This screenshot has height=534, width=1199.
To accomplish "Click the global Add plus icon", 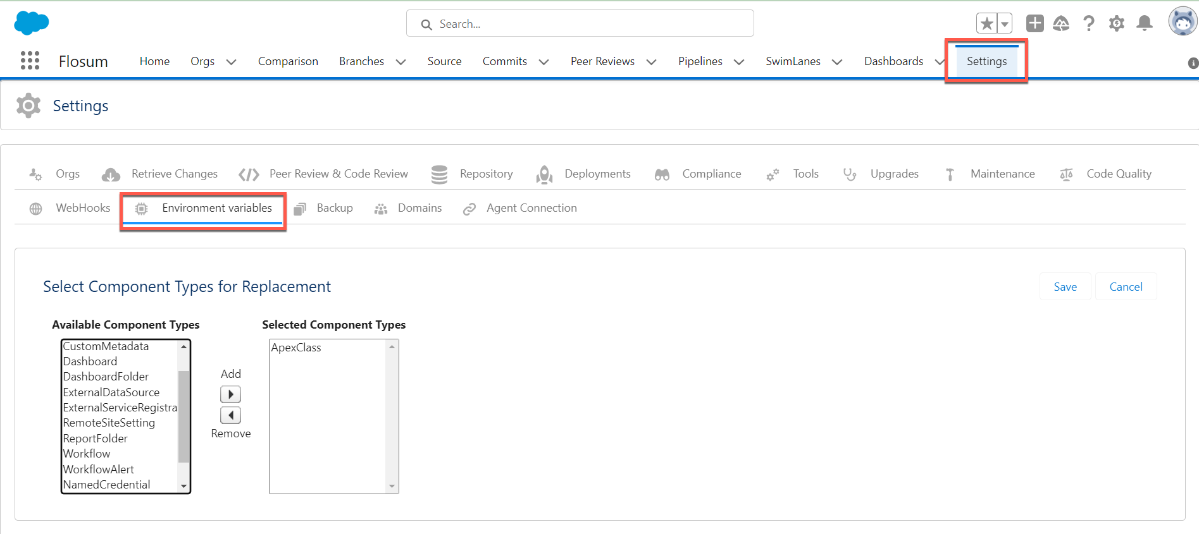I will pyautogui.click(x=1035, y=23).
